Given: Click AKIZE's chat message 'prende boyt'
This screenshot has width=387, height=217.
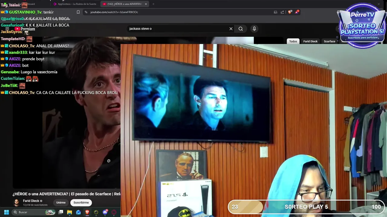Looking at the screenshot, I should (x=33, y=59).
